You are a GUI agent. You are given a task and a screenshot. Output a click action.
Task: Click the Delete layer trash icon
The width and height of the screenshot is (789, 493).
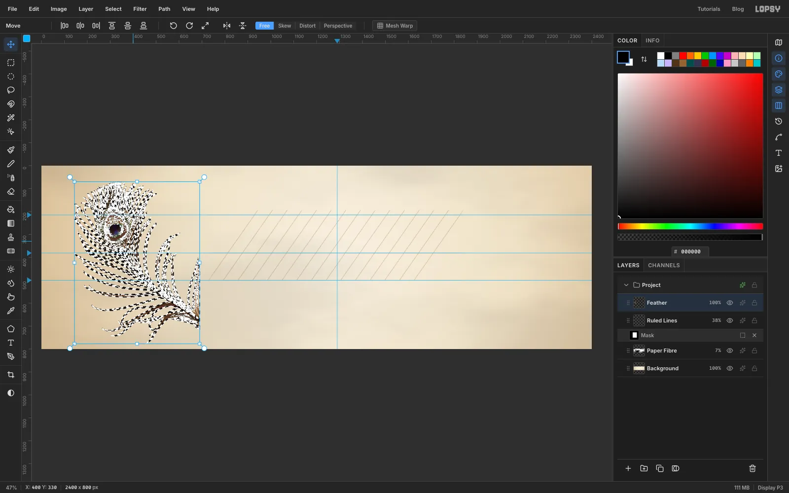click(753, 468)
